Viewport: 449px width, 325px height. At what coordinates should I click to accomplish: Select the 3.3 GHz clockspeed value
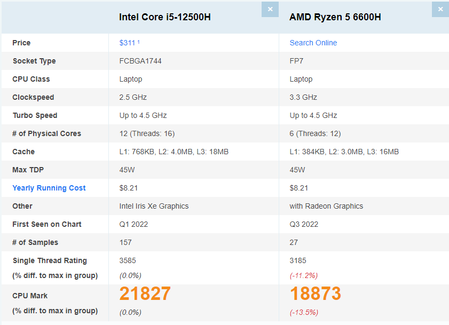pos(303,97)
